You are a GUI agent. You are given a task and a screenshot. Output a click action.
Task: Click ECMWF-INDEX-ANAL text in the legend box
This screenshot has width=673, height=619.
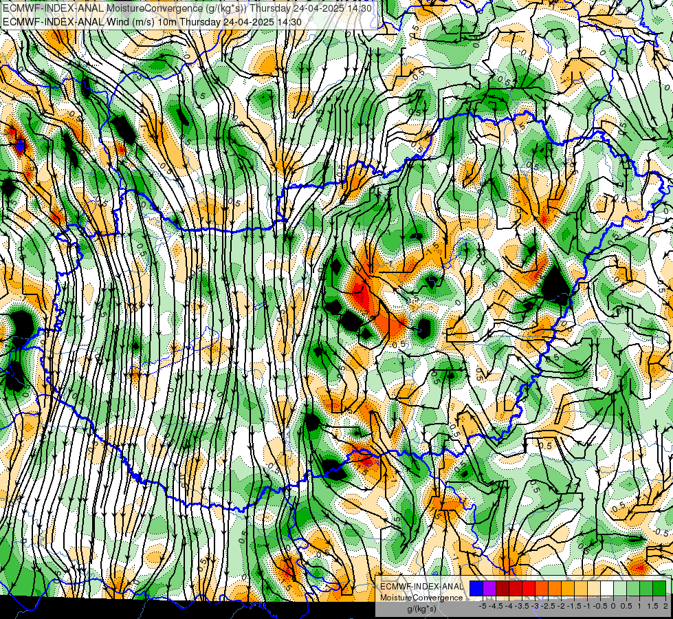(421, 587)
